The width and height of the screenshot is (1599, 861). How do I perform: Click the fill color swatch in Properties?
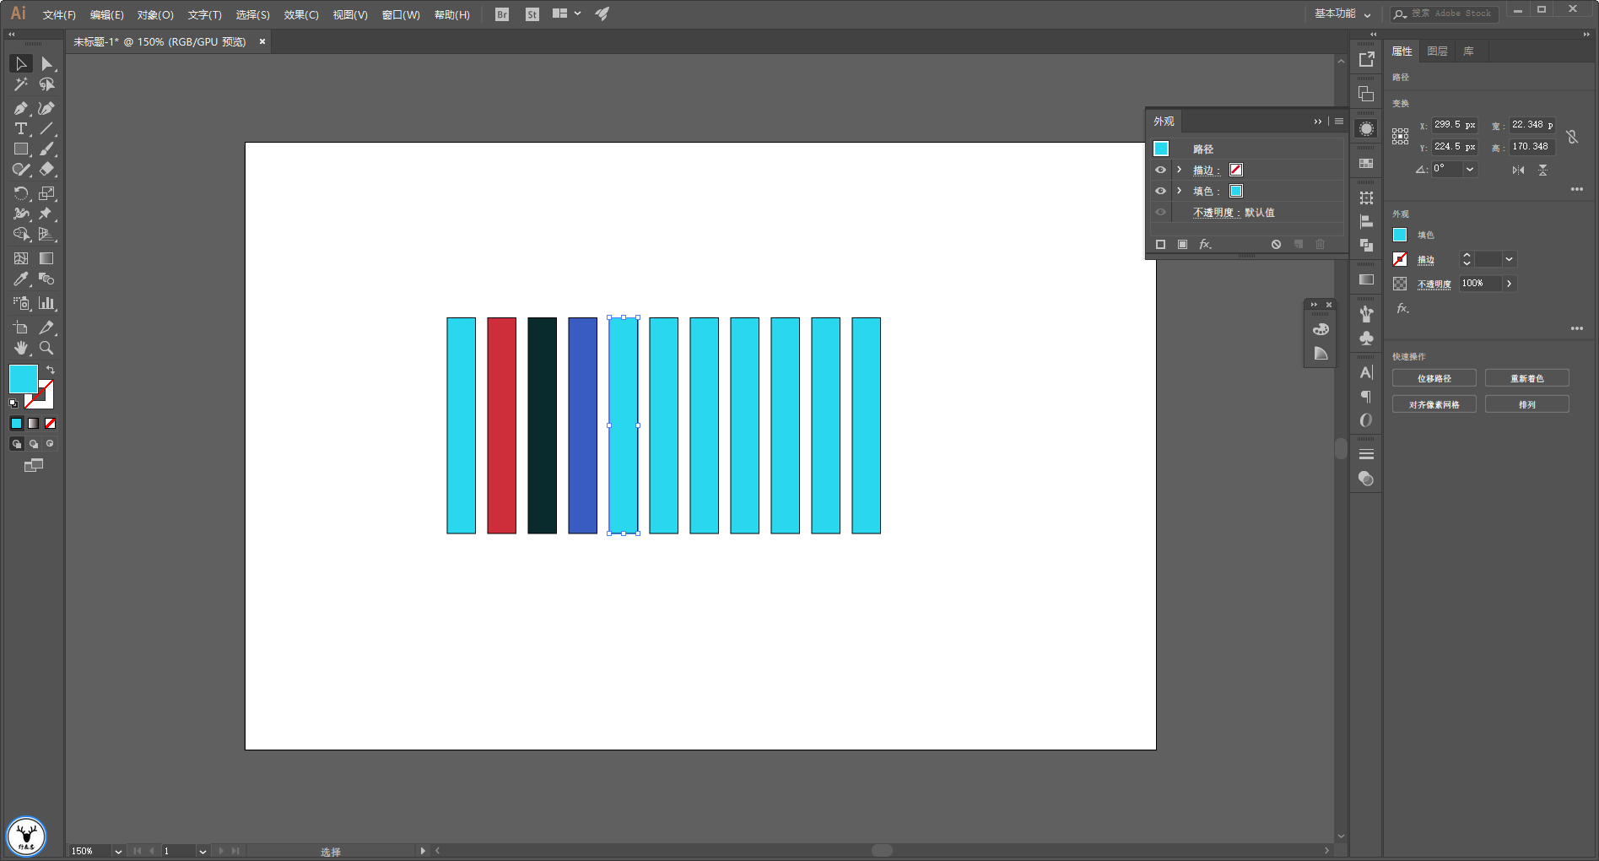[x=1400, y=235]
